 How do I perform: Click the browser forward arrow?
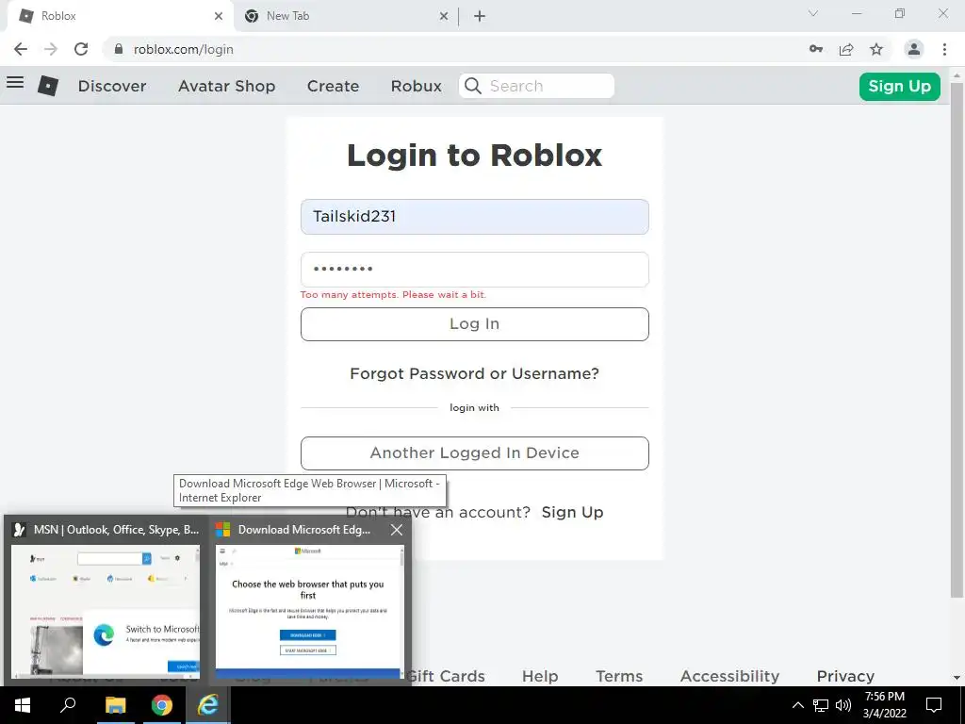51,49
